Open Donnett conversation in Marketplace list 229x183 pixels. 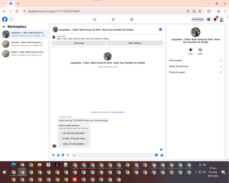pos(24,44)
